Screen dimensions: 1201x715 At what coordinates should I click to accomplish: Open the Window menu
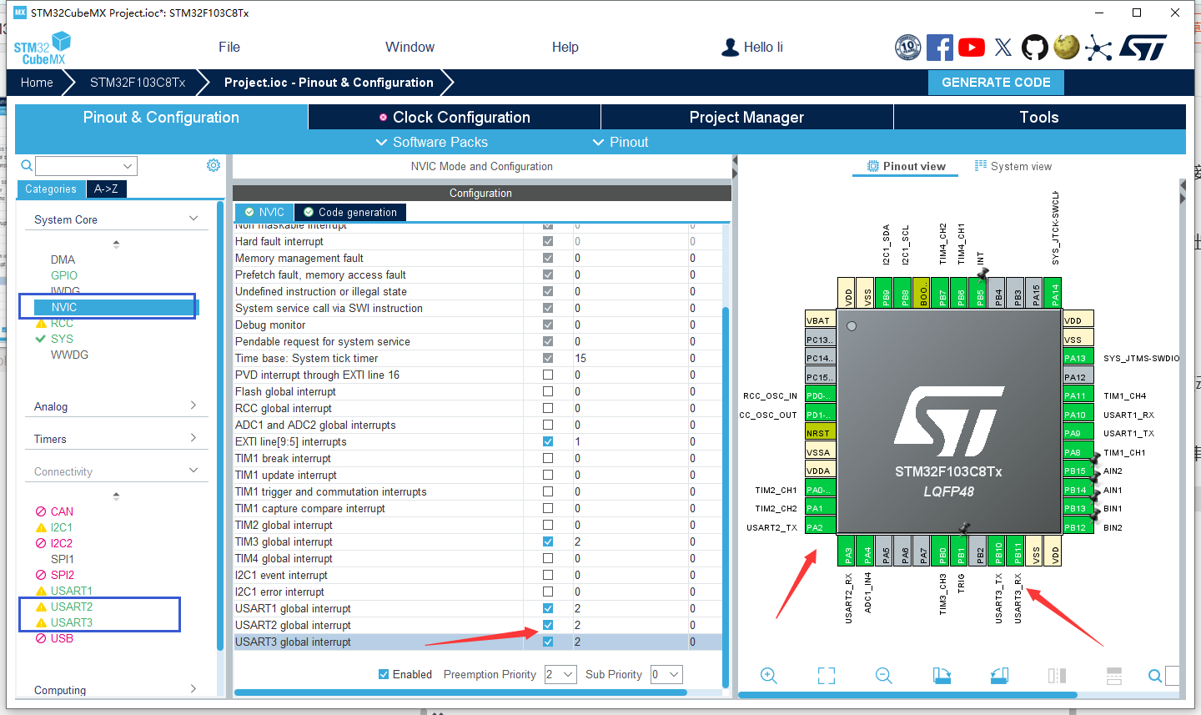click(410, 47)
